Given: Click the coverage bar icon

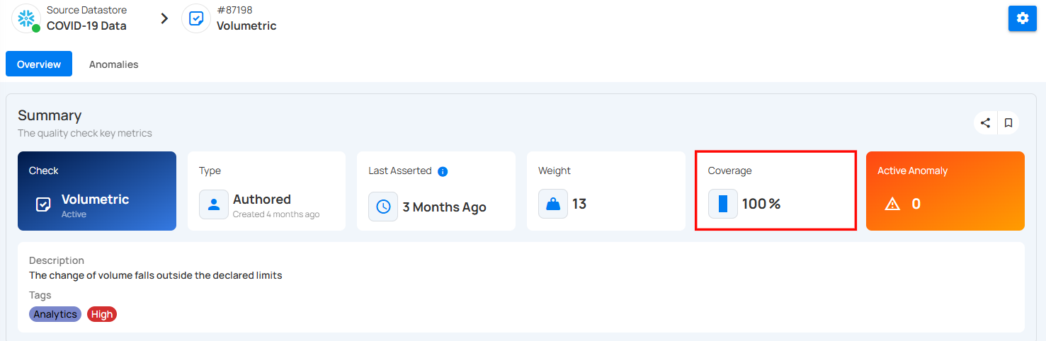Looking at the screenshot, I should coord(723,204).
